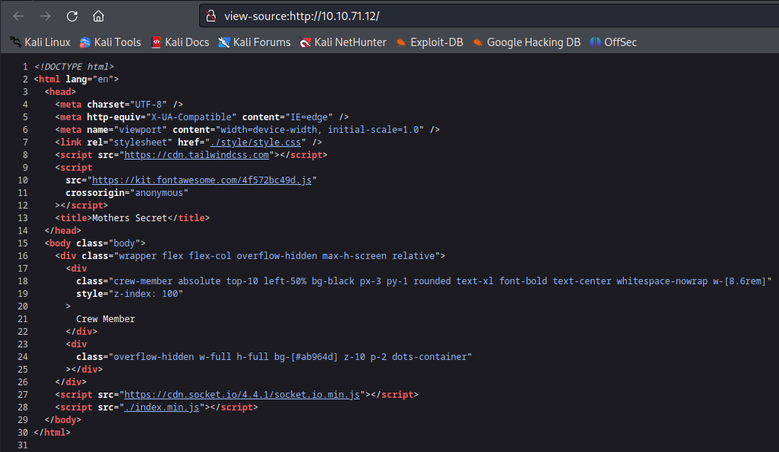Image resolution: width=779 pixels, height=452 pixels.
Task: Open the Kali Tools bookmark
Action: pos(110,42)
